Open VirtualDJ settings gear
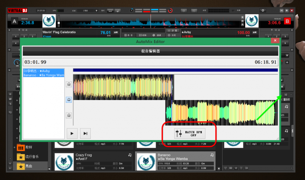The width and height of the screenshot is (305, 180). click(263, 11)
